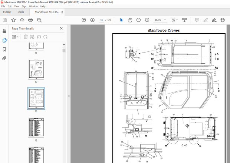The width and height of the screenshot is (230, 163).
Task: Close the Page Thumbnails panel
Action: [61, 28]
